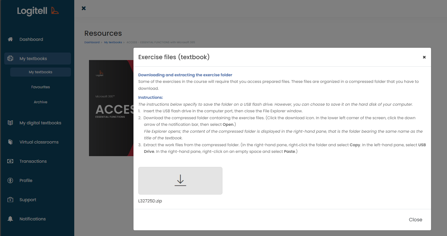
Task: Download L32725D.zip using the arrow icon
Action: 180,180
